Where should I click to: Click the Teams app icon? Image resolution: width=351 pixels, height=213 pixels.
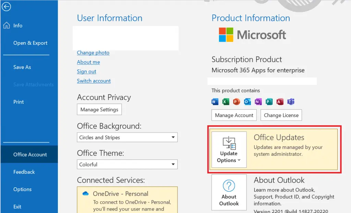[291, 102]
